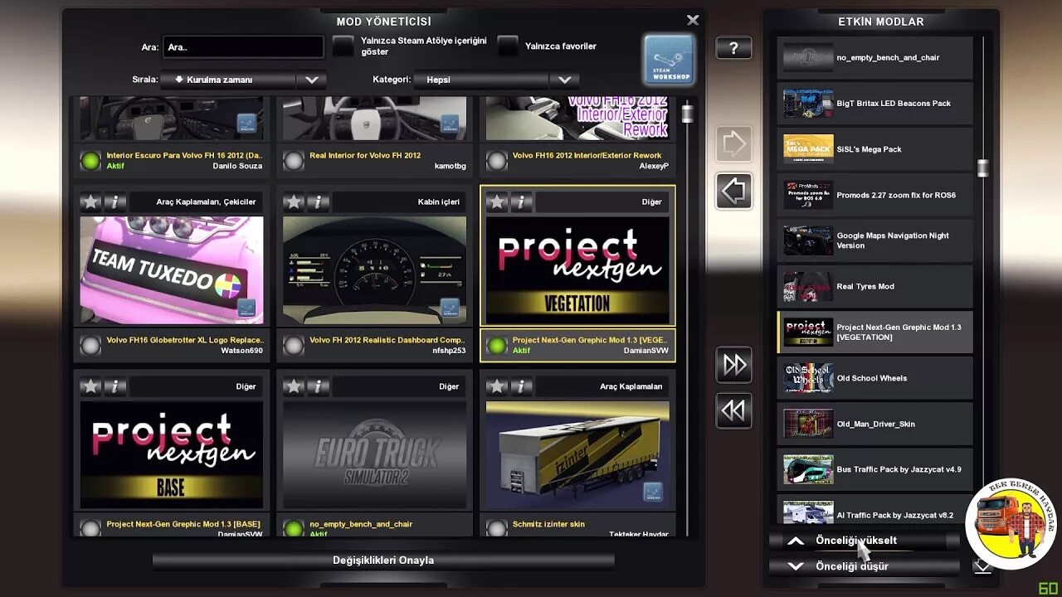Toggle active state of Interior Escuro Para Volvo mod
This screenshot has height=597, width=1062.
pyautogui.click(x=90, y=161)
